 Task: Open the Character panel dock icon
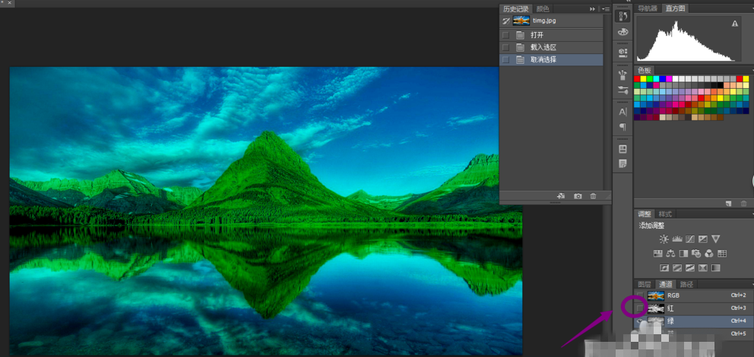pos(623,112)
